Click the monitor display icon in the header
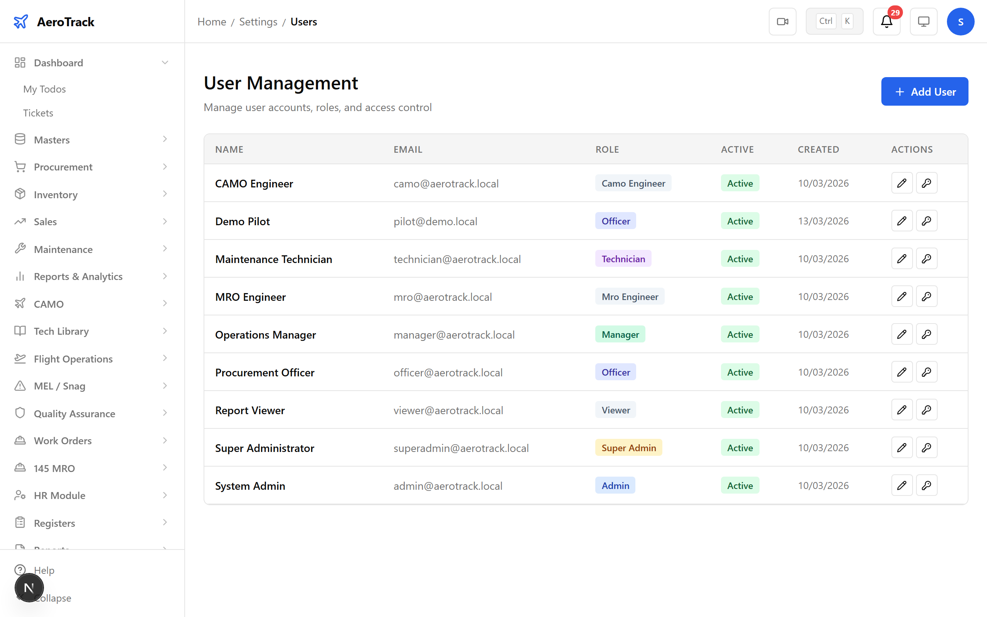This screenshot has height=617, width=987. click(923, 21)
